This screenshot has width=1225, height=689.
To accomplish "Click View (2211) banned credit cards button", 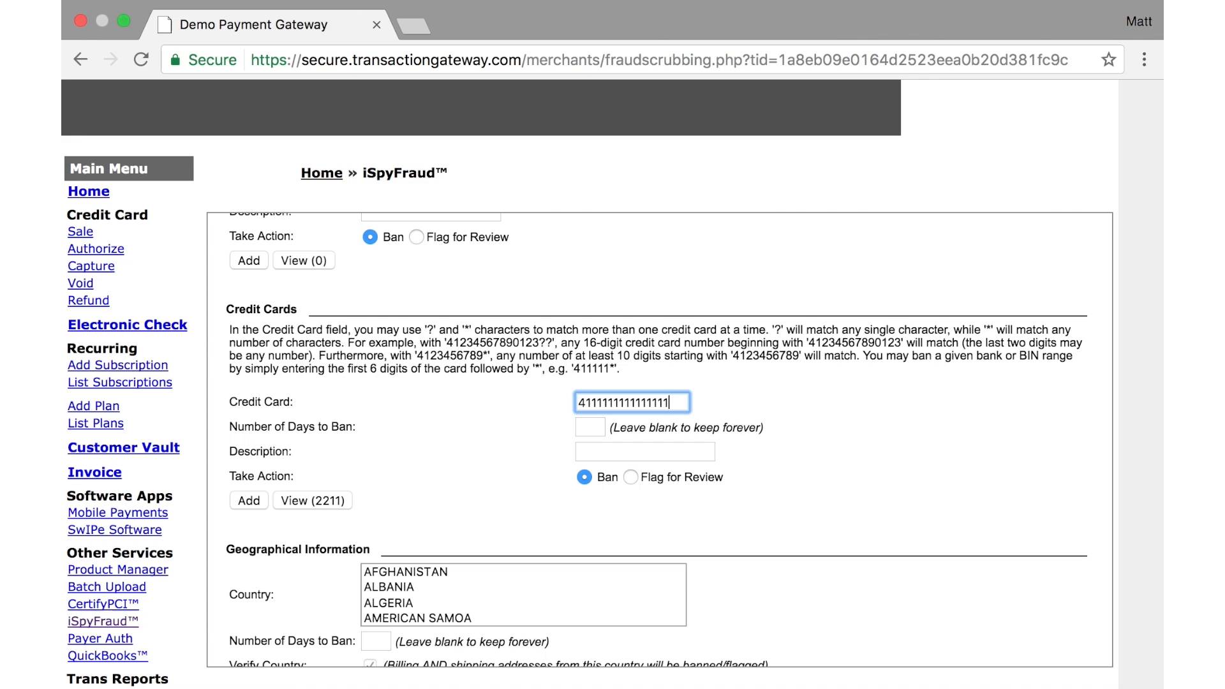I will 313,501.
